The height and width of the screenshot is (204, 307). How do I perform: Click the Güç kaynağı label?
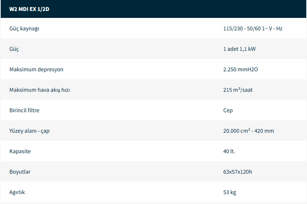pyautogui.click(x=24, y=29)
